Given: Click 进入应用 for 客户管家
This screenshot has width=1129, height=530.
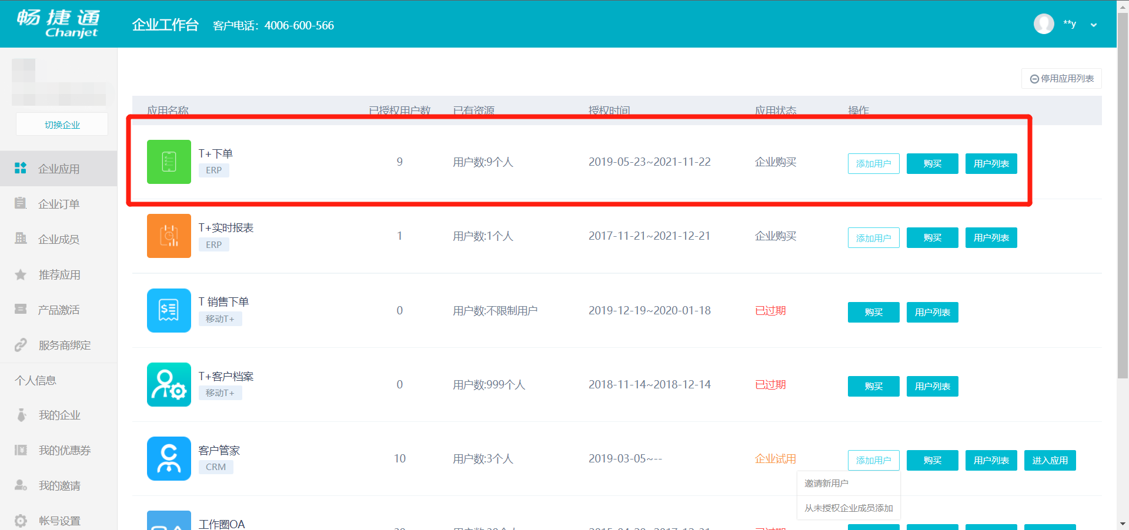Looking at the screenshot, I should pyautogui.click(x=1050, y=460).
